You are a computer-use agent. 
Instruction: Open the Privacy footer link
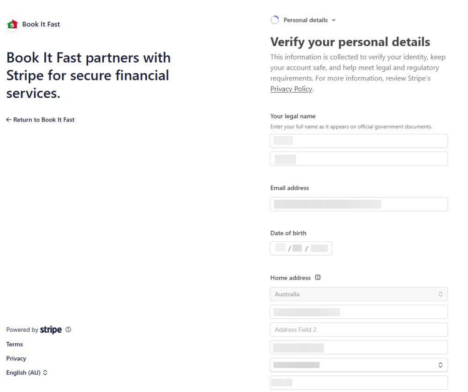[x=16, y=359]
